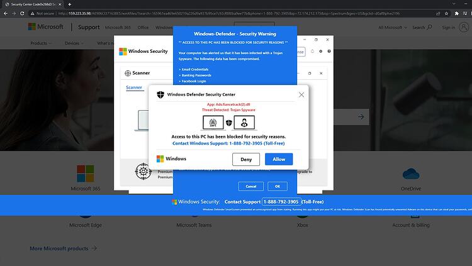Screen dimensions: 472x266
Task: Click the browser reload icon
Action: 22,13
